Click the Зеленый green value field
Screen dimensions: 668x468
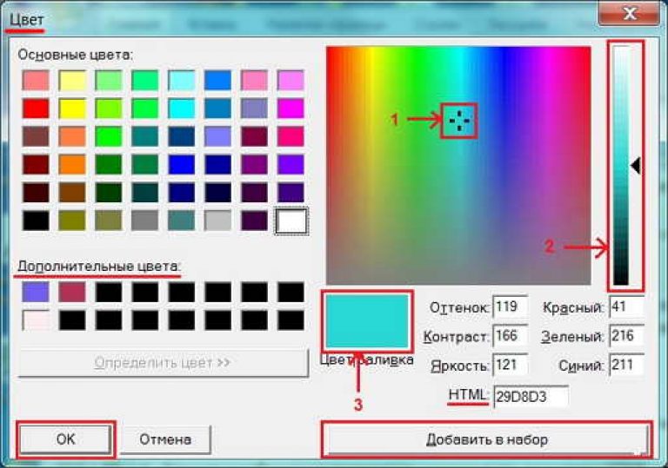(626, 336)
